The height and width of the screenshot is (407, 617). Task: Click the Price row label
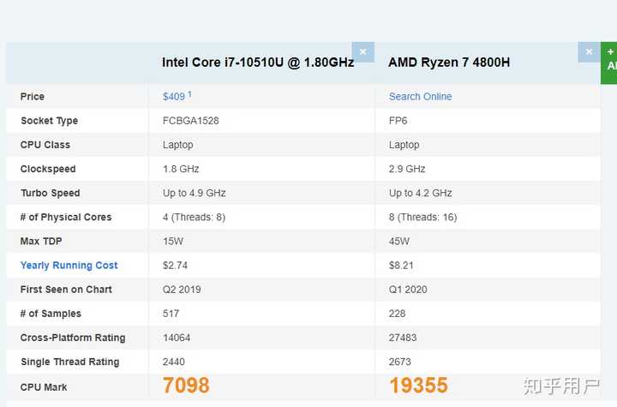[x=33, y=97]
